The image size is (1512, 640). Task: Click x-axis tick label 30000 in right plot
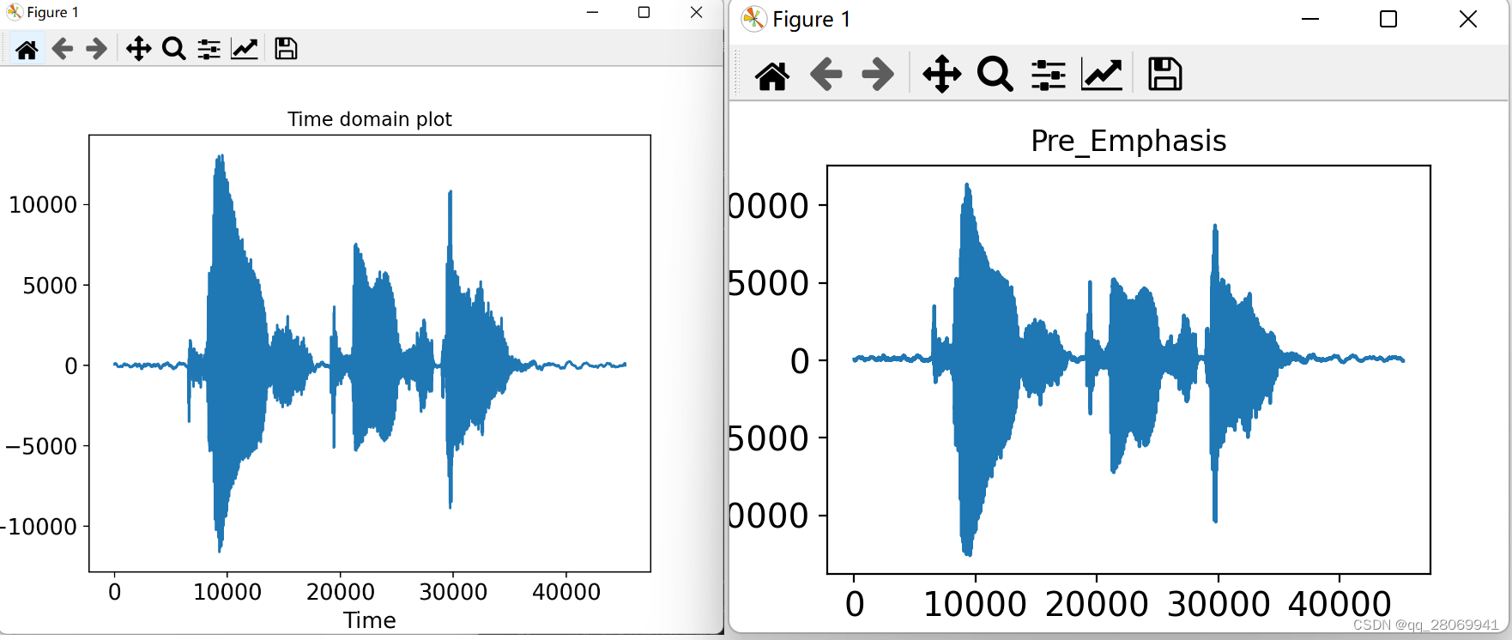pos(1218,604)
